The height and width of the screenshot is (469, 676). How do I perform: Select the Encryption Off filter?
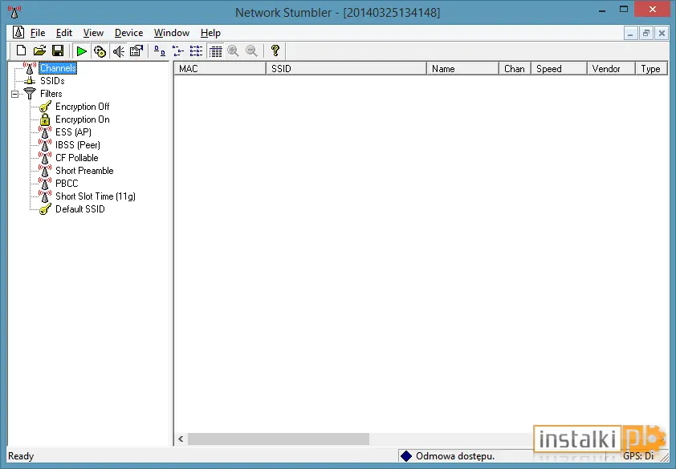pyautogui.click(x=83, y=107)
